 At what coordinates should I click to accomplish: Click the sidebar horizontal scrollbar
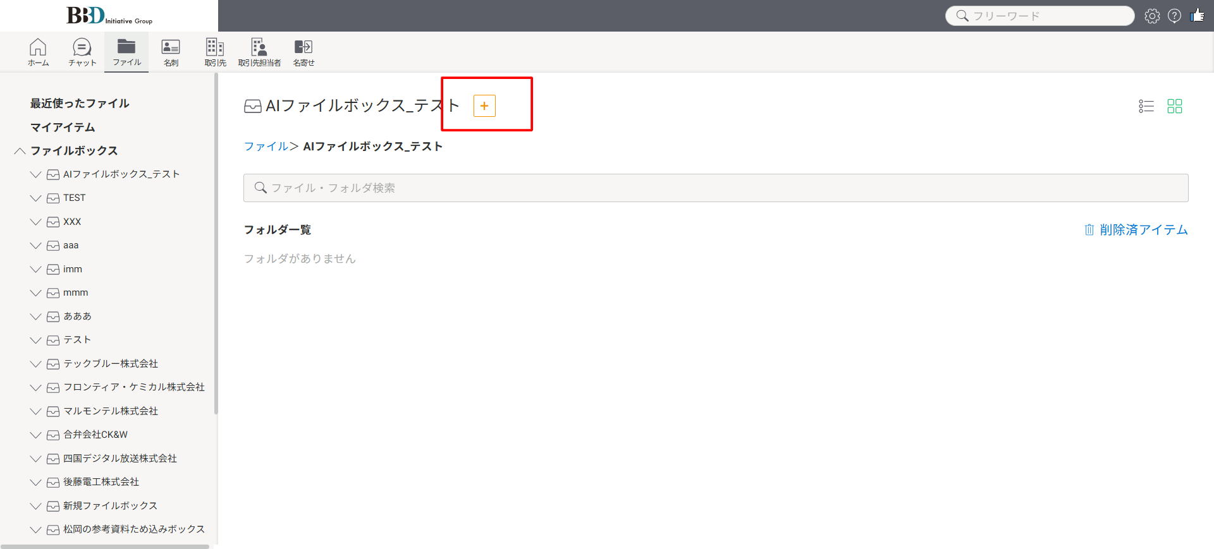click(x=105, y=546)
